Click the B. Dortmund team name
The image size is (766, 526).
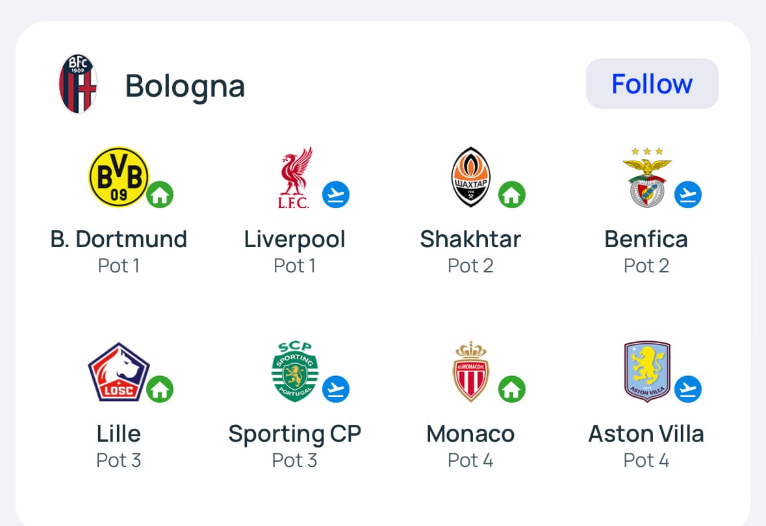119,239
